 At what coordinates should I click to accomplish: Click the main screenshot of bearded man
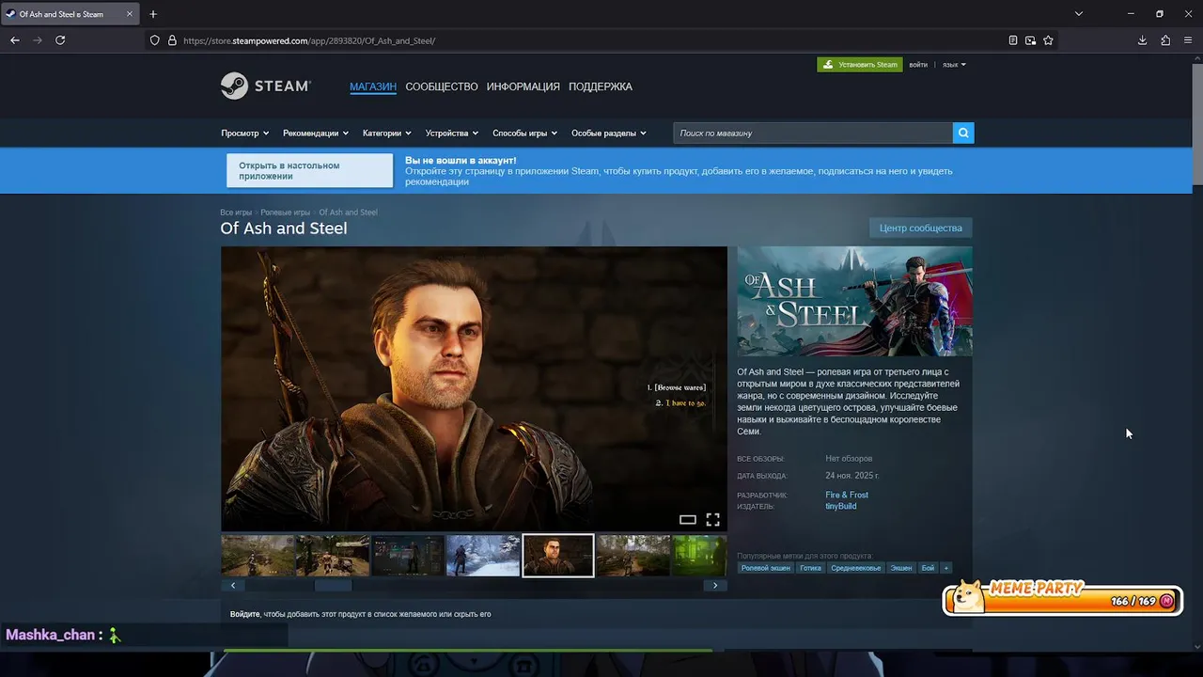[x=474, y=388]
